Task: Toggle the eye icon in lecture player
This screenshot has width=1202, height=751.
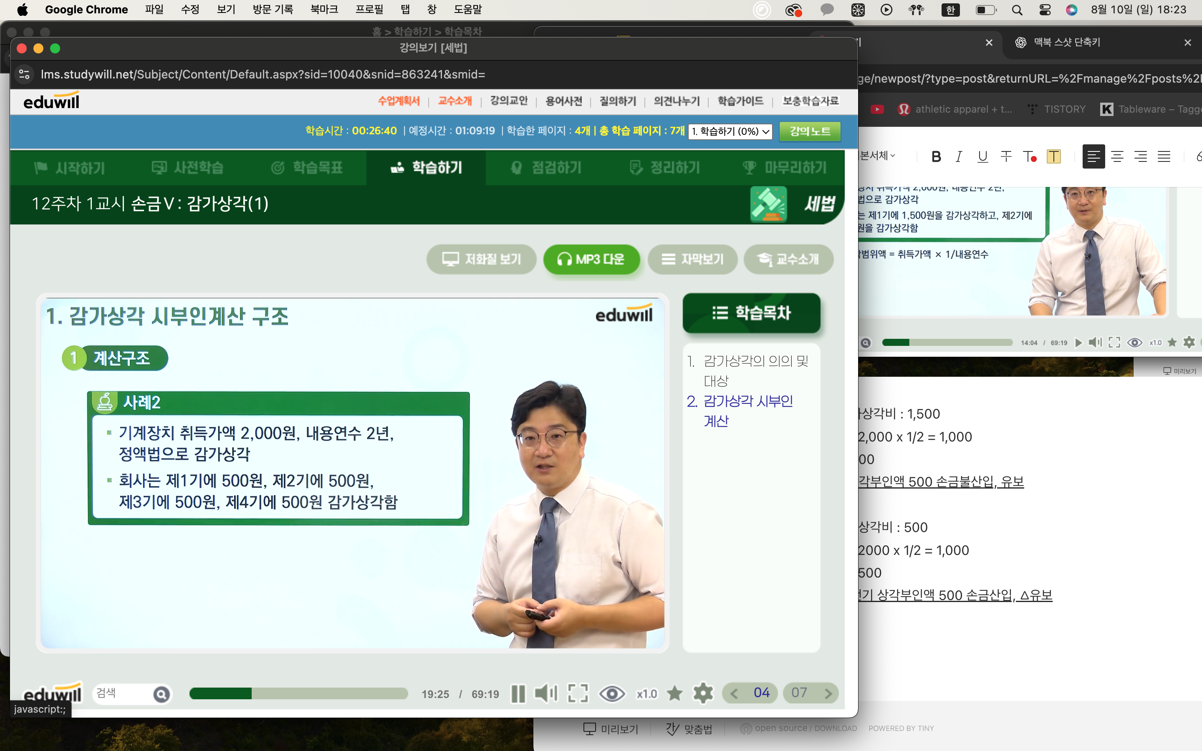Action: (x=612, y=693)
